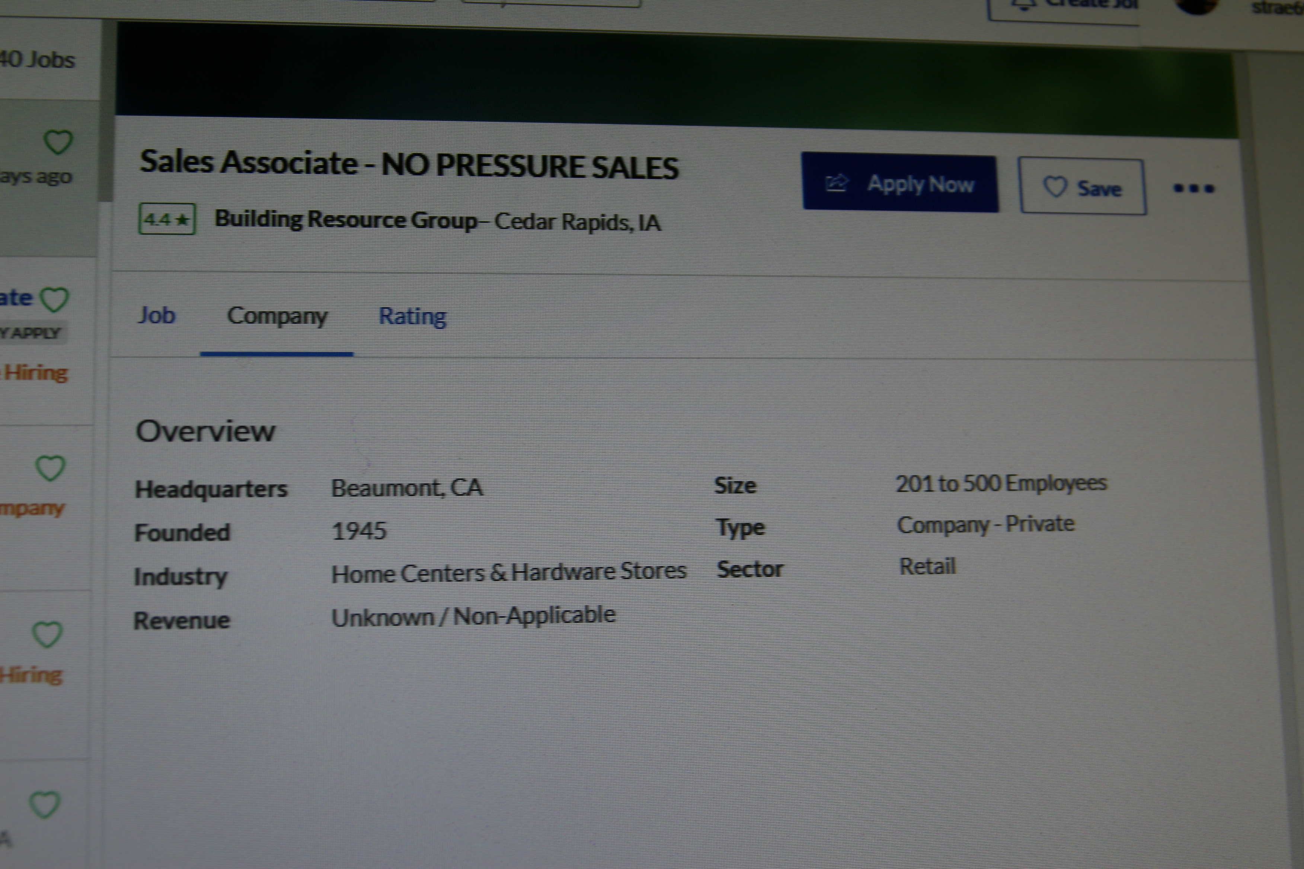Select the 1945 founded value
This screenshot has height=869, width=1304.
[x=359, y=532]
